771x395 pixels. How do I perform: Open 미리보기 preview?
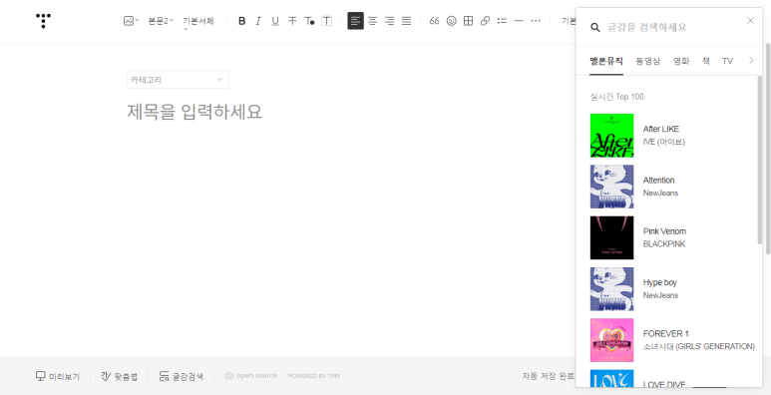pos(58,376)
